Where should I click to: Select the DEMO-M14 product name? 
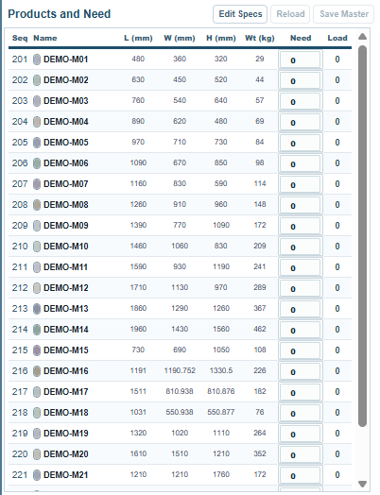point(66,330)
